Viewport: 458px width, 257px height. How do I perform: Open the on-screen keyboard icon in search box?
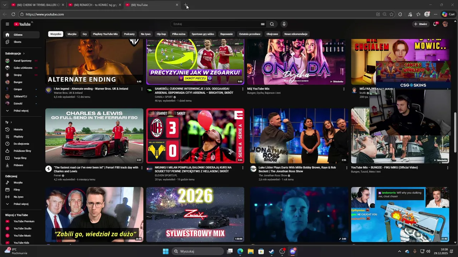263,24
